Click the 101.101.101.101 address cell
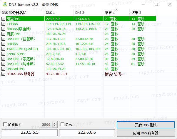 click(x=59, y=49)
